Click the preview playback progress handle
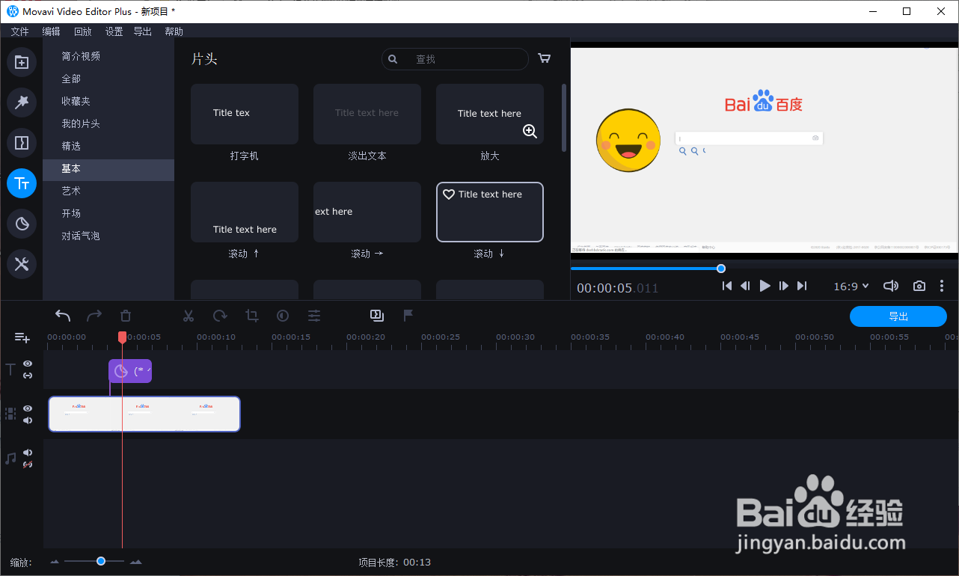Screen dimensions: 959x576 click(721, 269)
